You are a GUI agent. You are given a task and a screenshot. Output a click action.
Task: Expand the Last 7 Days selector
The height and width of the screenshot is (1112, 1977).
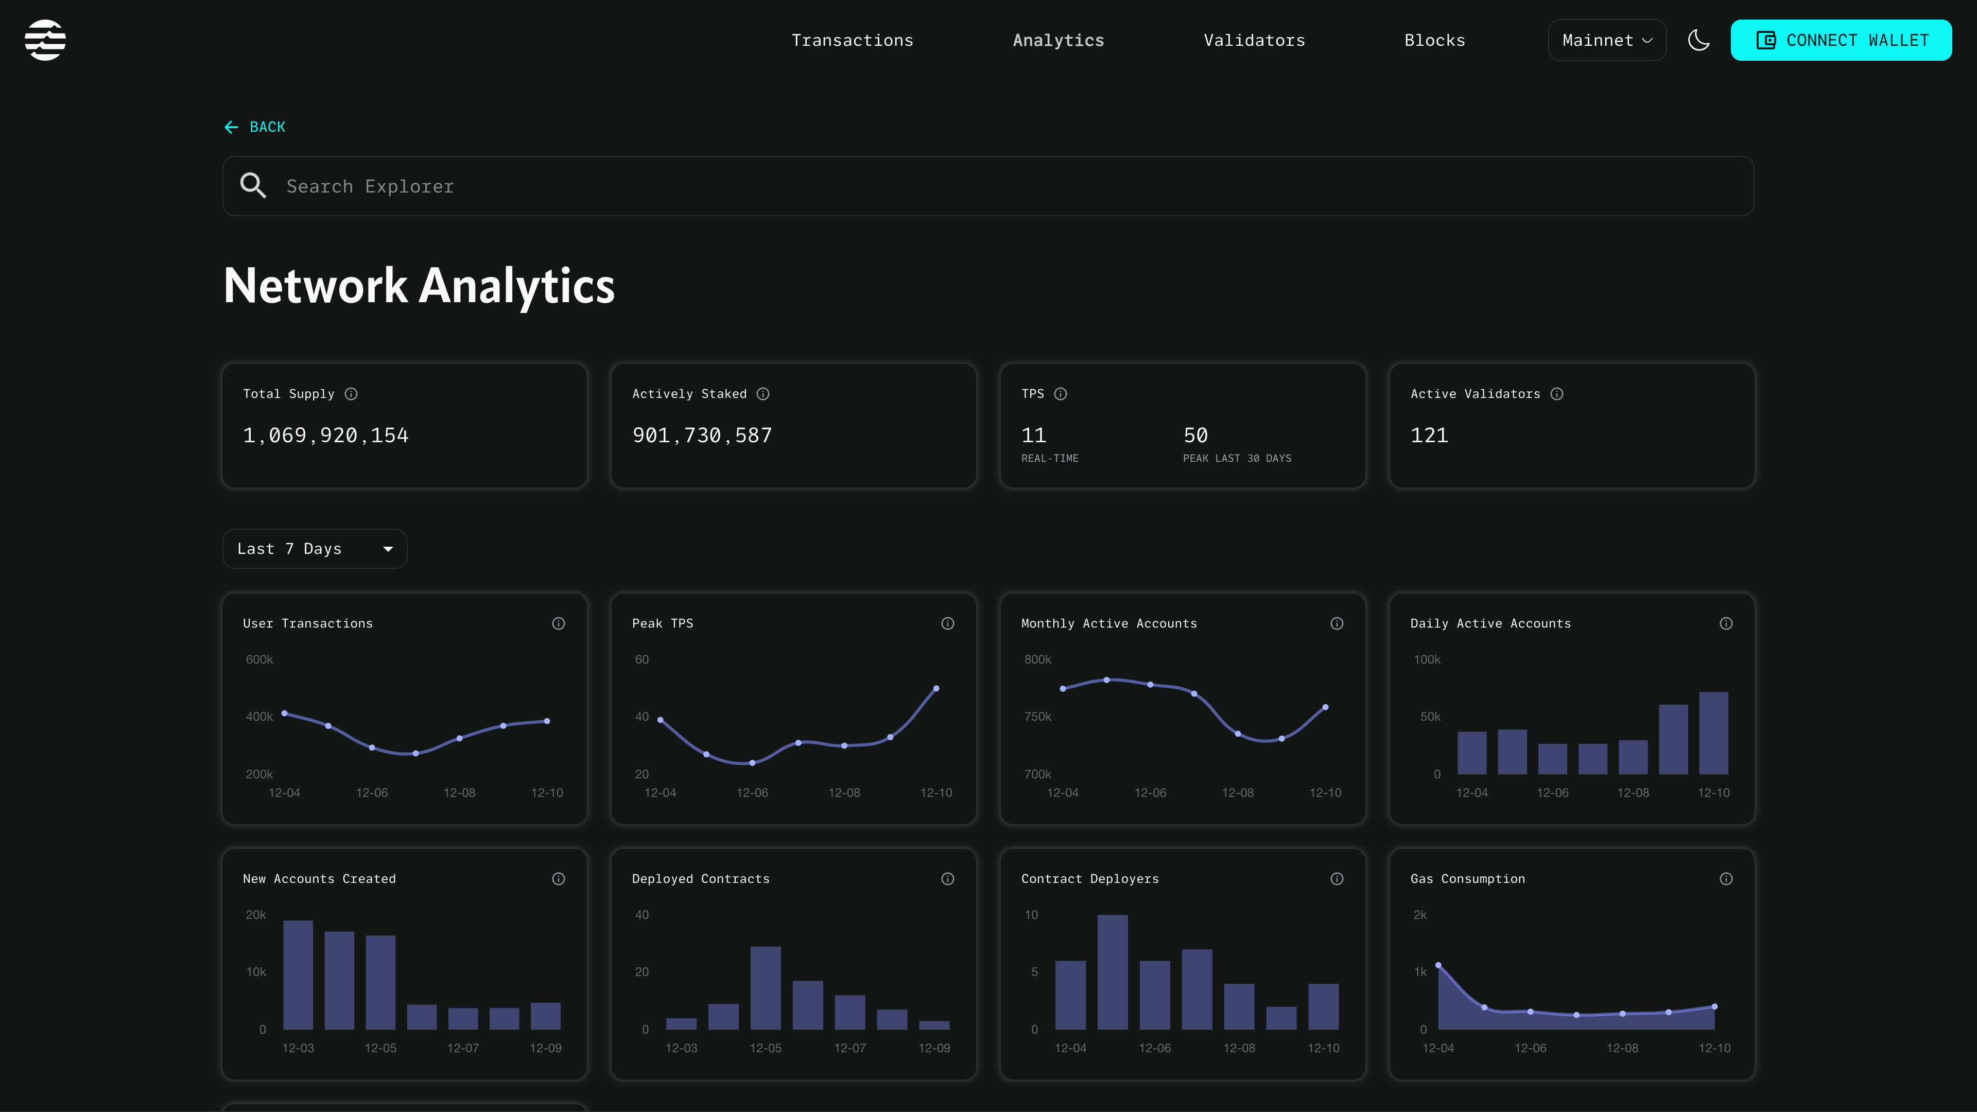pyautogui.click(x=314, y=549)
